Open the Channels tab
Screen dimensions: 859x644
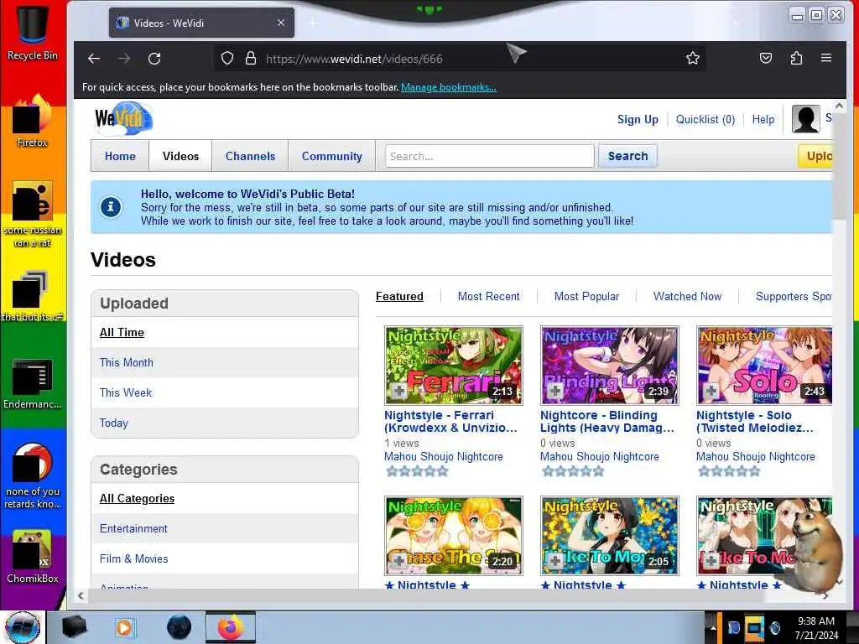pyautogui.click(x=250, y=156)
